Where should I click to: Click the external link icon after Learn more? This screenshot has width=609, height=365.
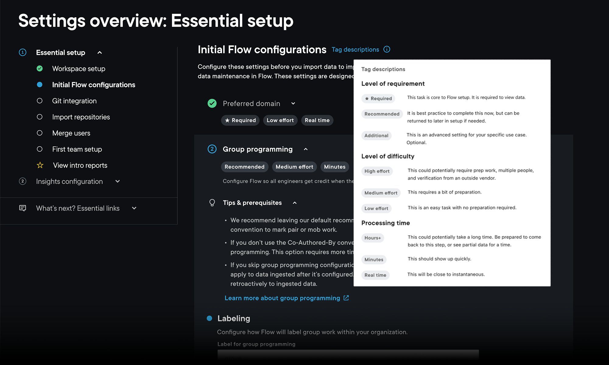[x=346, y=298]
